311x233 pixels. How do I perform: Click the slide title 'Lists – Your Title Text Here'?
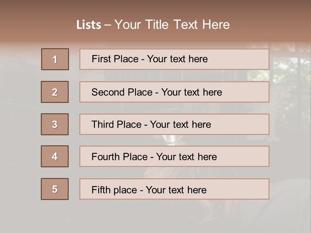click(153, 25)
